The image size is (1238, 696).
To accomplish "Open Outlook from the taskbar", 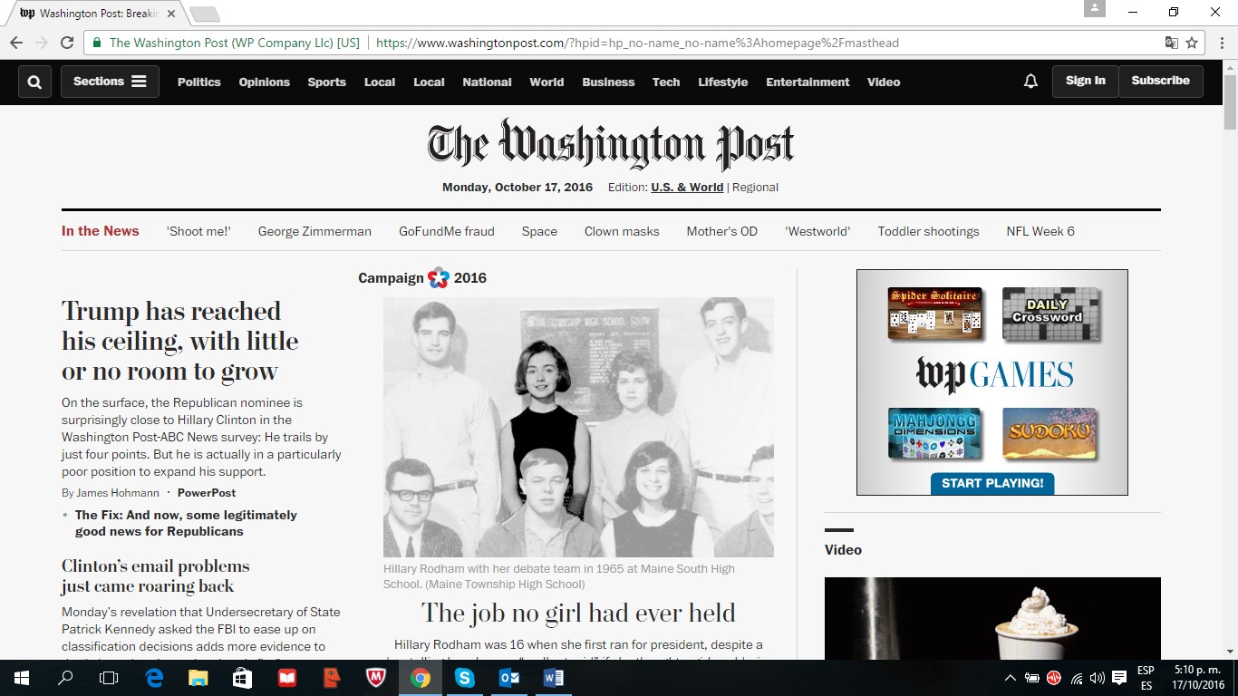I will 508,678.
